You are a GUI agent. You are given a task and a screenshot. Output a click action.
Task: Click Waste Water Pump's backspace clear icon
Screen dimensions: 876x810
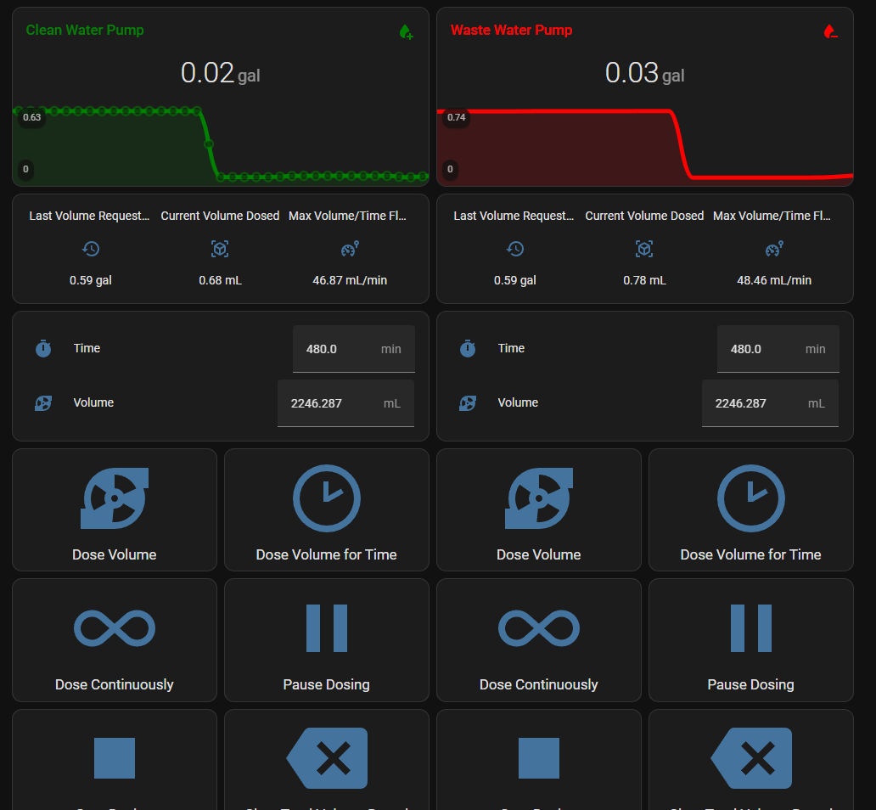coord(751,758)
